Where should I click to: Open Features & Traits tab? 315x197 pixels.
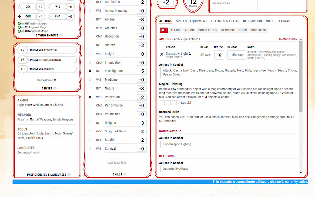[225, 21]
